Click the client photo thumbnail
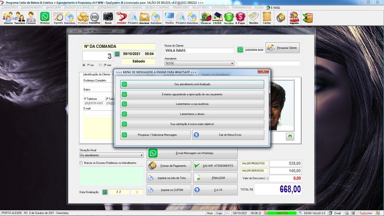The image size is (384, 216). (x=282, y=106)
